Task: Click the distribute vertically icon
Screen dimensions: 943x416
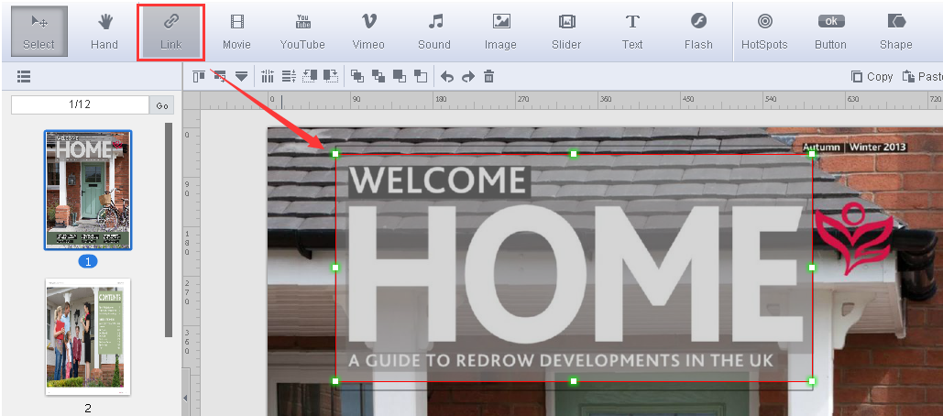Action: click(x=290, y=76)
